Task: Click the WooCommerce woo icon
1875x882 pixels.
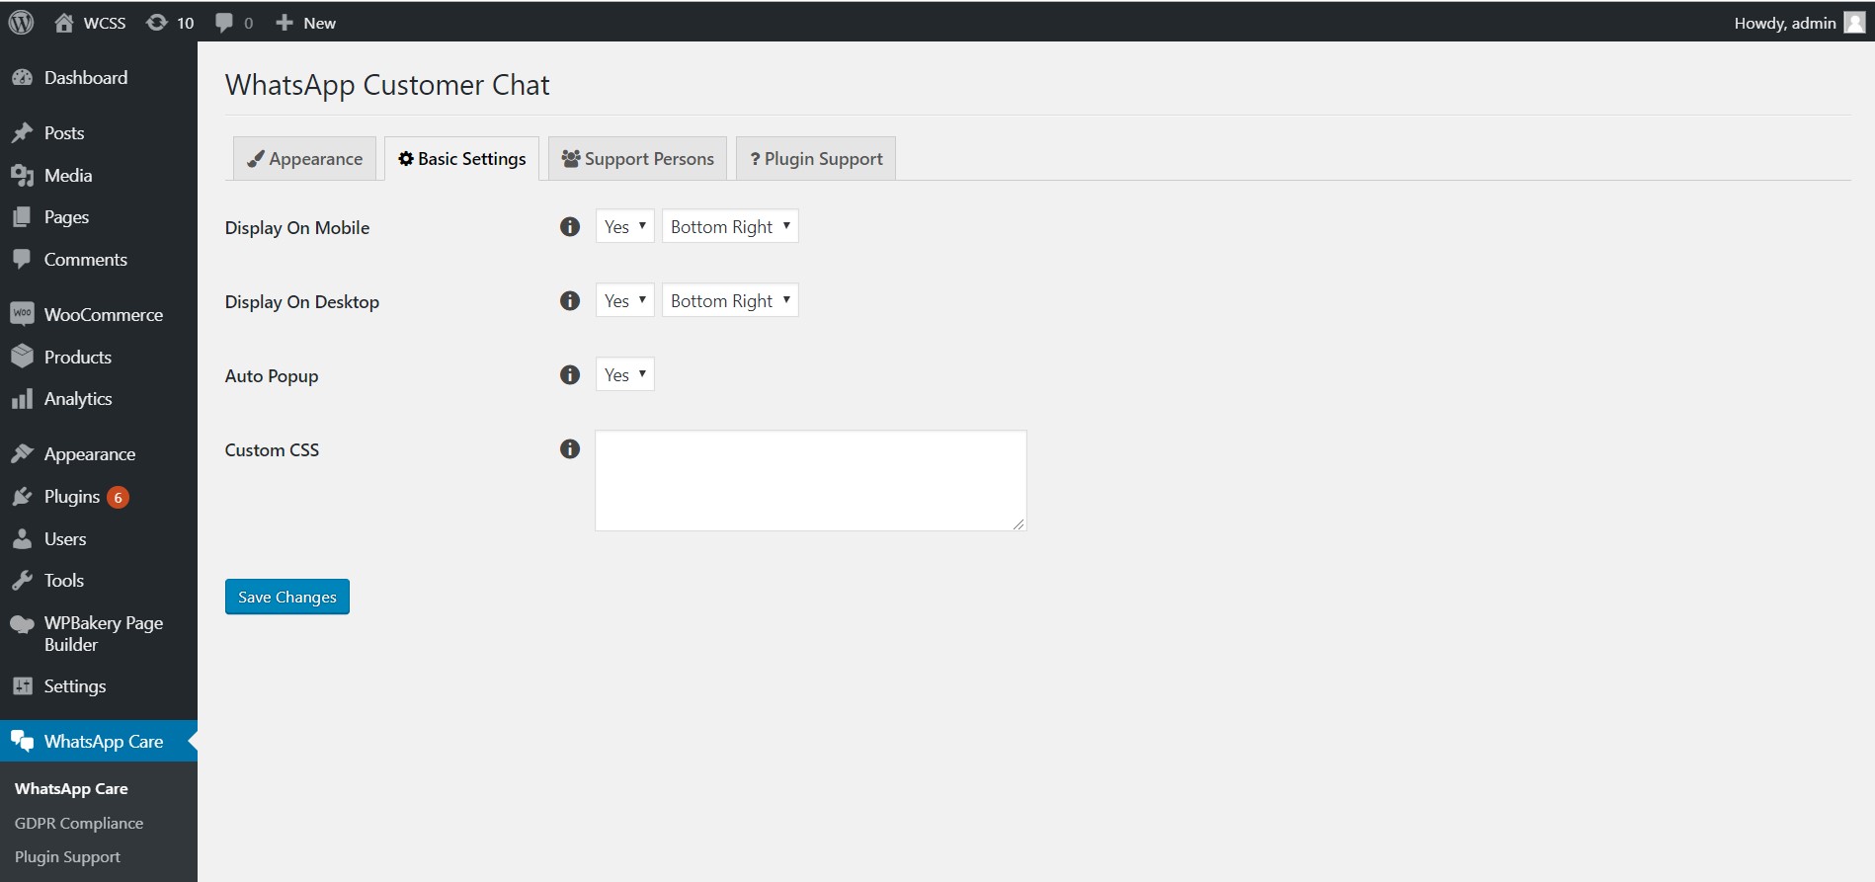Action: point(22,314)
